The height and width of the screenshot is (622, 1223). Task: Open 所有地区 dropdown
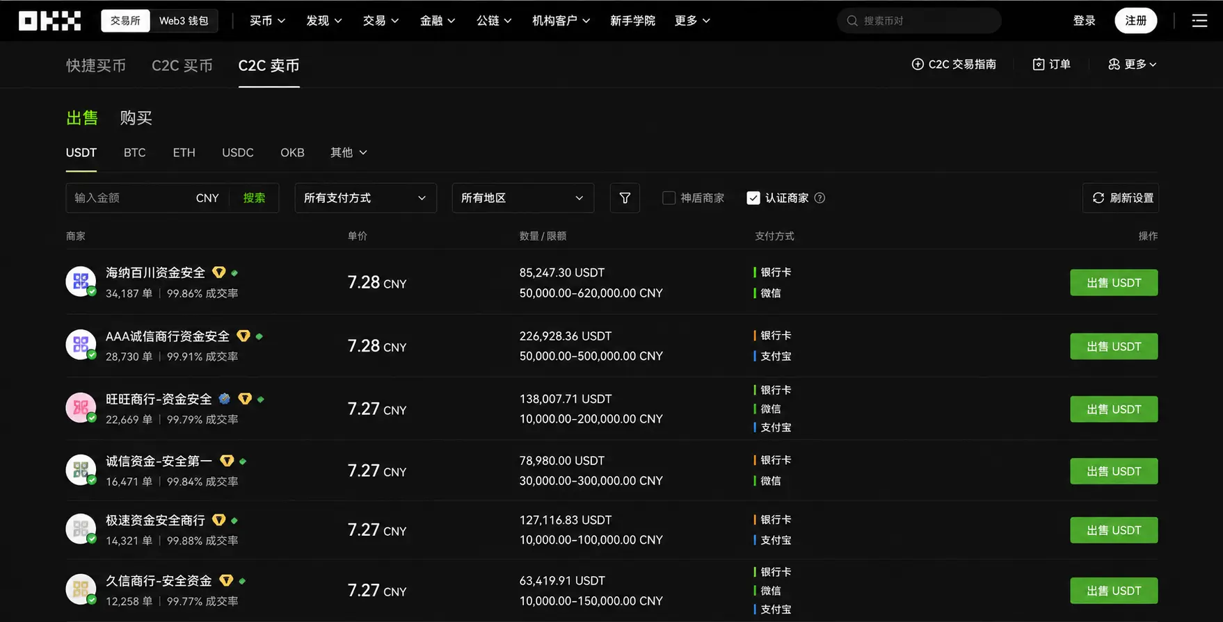(523, 198)
